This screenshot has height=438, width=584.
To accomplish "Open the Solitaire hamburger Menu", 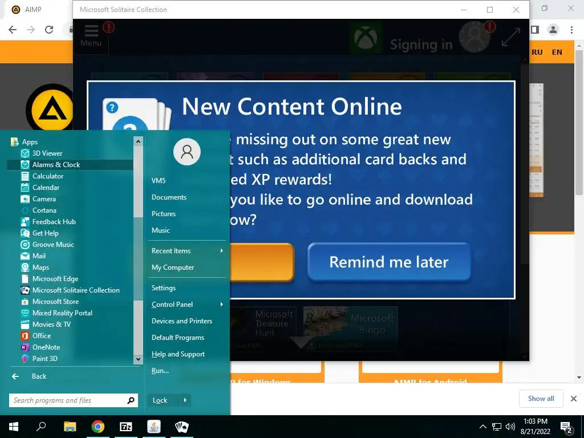I will click(x=91, y=36).
